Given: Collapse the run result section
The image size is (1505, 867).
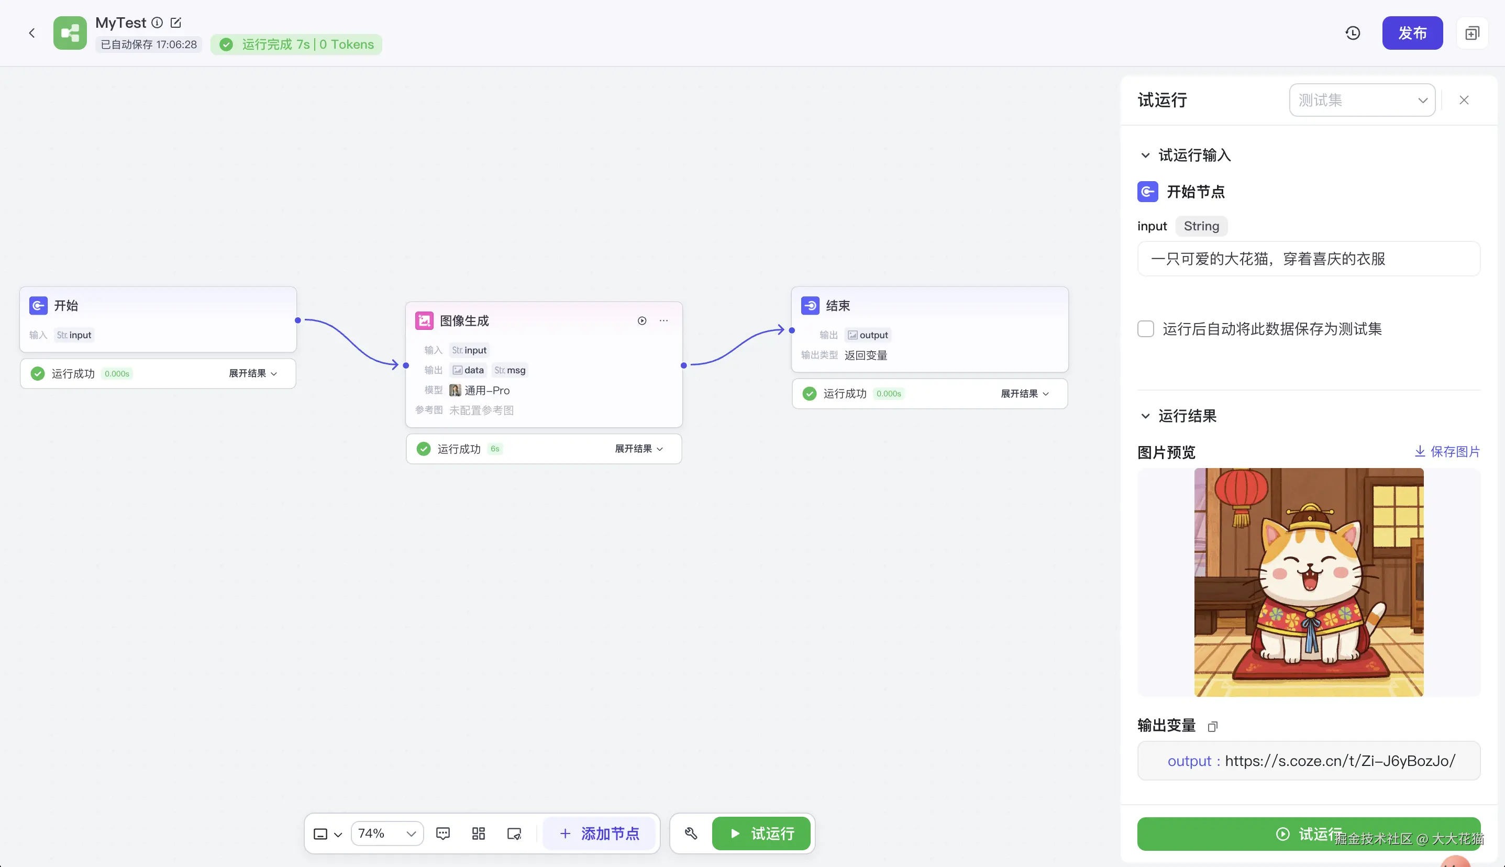Looking at the screenshot, I should click(1145, 416).
